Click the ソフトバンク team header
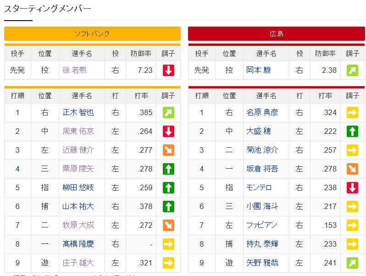Screen dimensions: 366x276 click(x=93, y=34)
